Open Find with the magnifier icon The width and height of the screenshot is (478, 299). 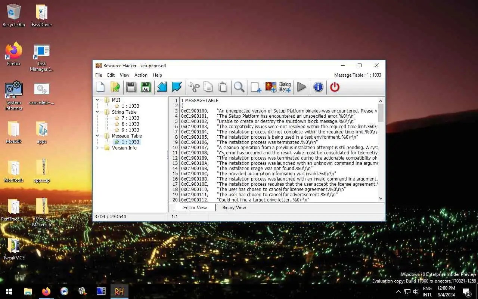coord(239,87)
